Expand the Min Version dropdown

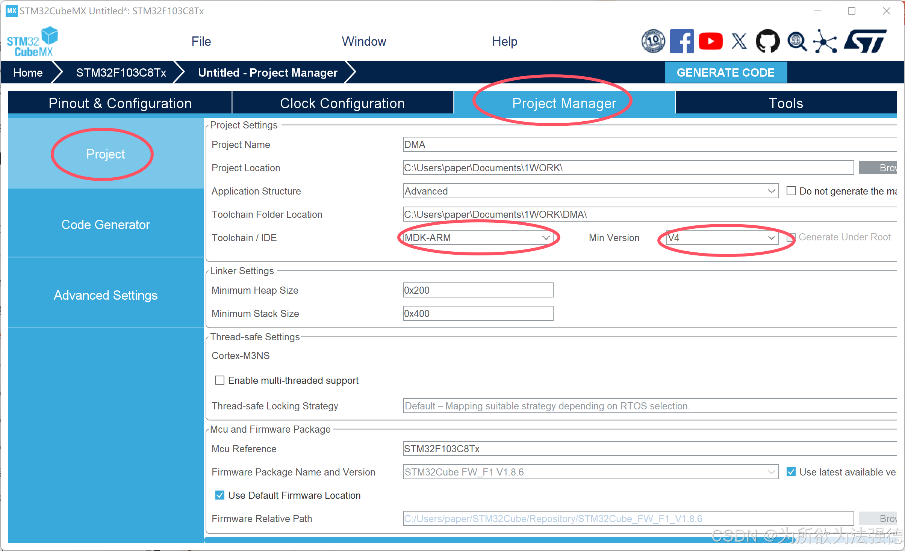point(722,238)
